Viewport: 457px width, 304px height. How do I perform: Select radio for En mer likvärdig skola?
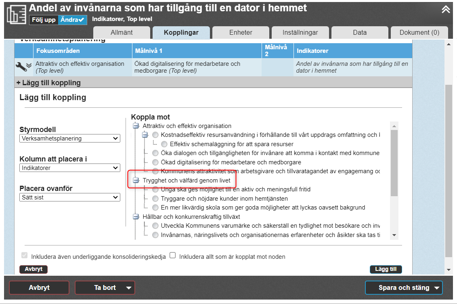(155, 208)
